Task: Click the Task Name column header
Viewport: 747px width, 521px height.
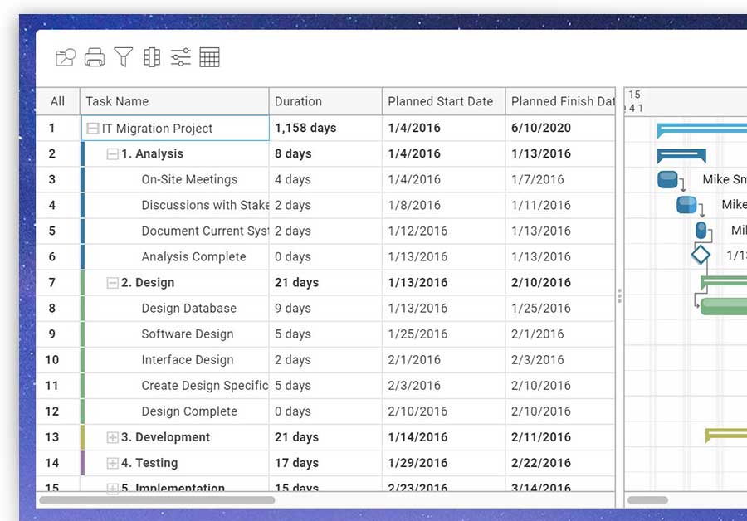Action: pyautogui.click(x=174, y=101)
